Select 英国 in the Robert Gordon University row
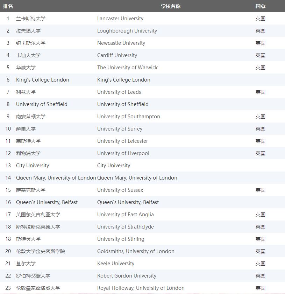Screen dimensions: 285x294 [x=261, y=276]
